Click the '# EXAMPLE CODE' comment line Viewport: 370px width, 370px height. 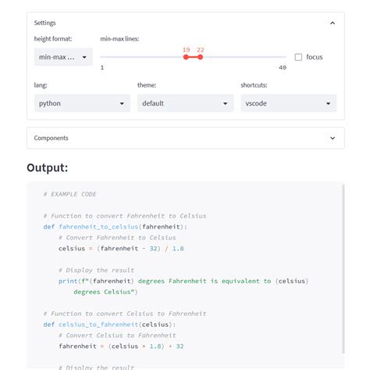pos(69,194)
